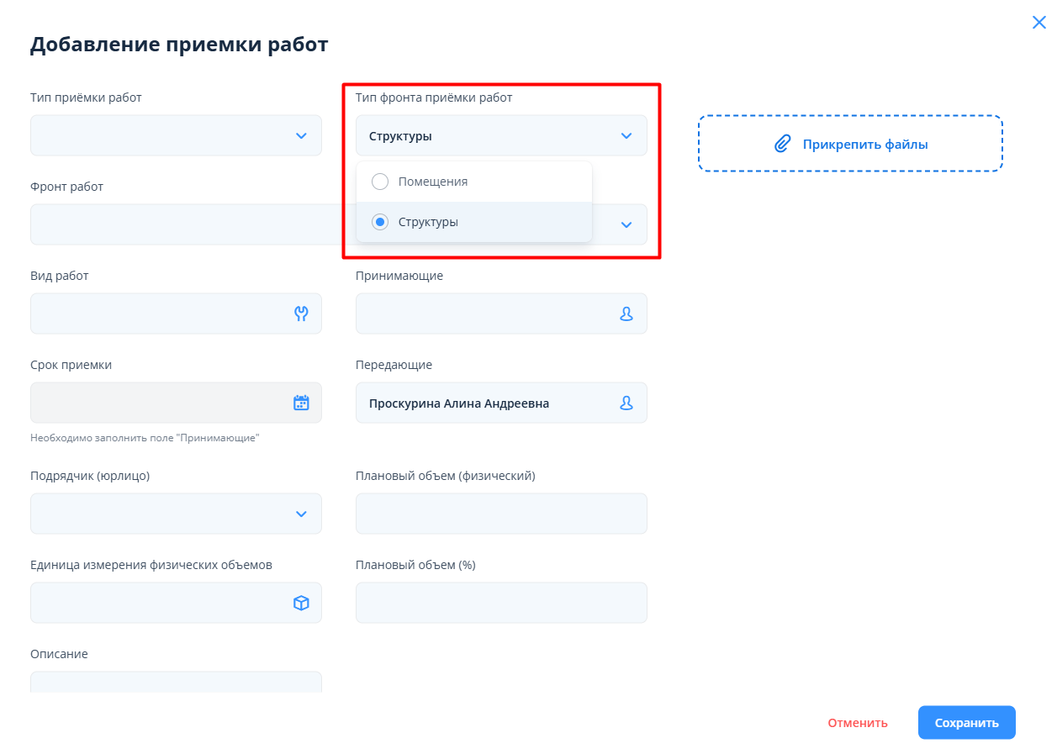The height and width of the screenshot is (754, 1057).
Task: Expand the Фронт работ chevron
Action: [626, 224]
